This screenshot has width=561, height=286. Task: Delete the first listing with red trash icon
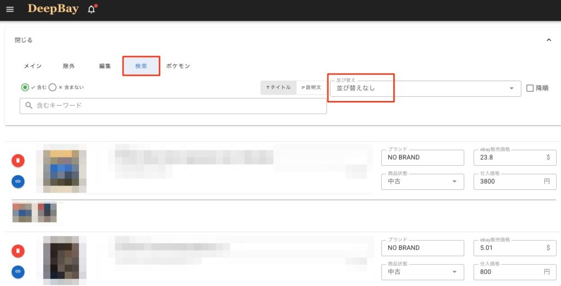tap(18, 160)
